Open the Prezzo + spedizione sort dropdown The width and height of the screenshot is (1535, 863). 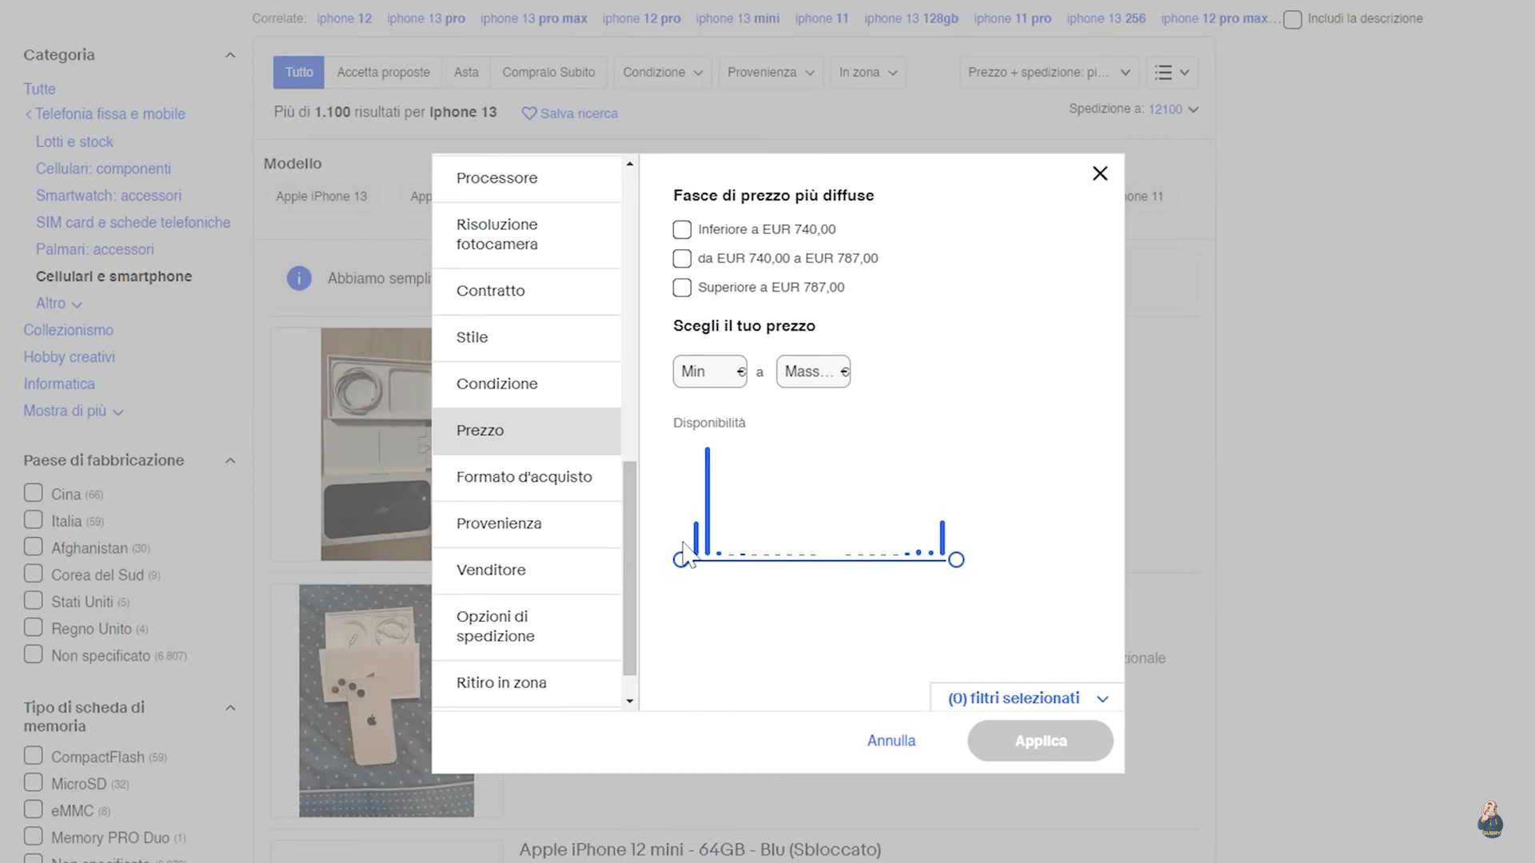click(1048, 73)
